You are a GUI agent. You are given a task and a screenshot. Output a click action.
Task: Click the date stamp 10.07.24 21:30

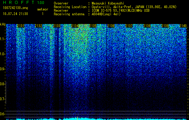(x=15, y=14)
